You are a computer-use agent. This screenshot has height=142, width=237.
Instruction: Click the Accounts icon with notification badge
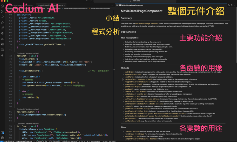click(x=2, y=132)
